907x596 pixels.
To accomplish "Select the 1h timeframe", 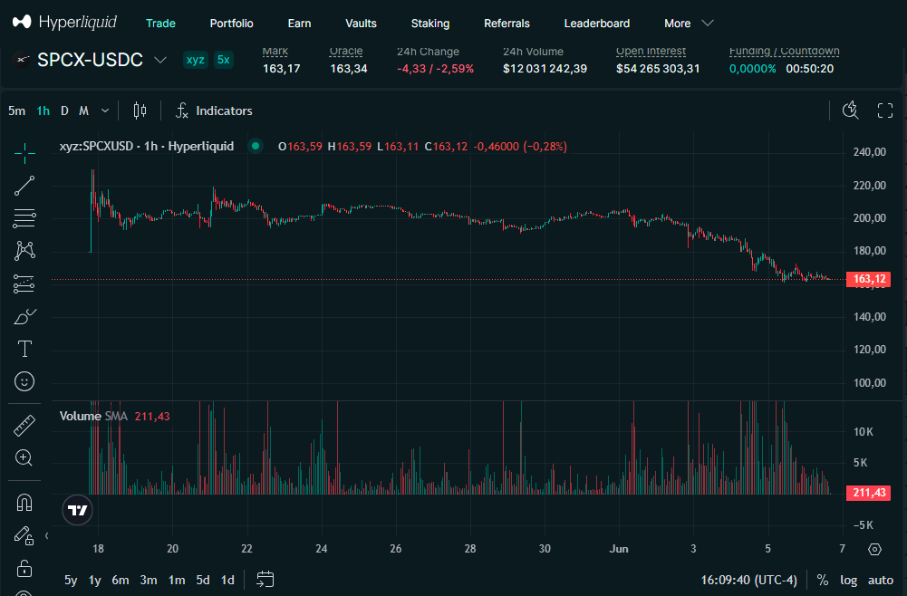I will tap(43, 111).
